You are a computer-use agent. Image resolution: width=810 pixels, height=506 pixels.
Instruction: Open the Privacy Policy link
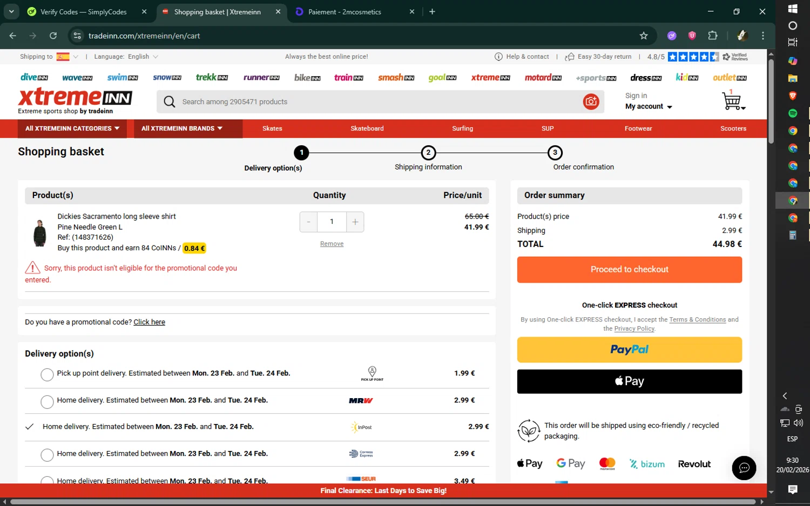click(634, 329)
